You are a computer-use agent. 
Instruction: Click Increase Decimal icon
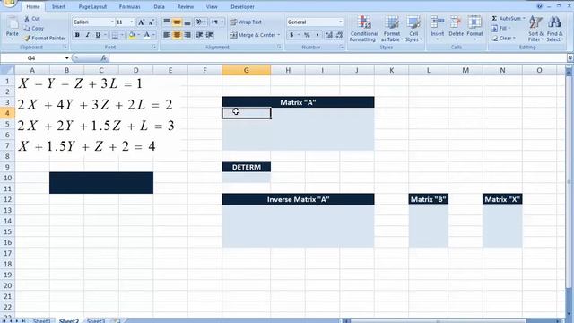point(329,35)
